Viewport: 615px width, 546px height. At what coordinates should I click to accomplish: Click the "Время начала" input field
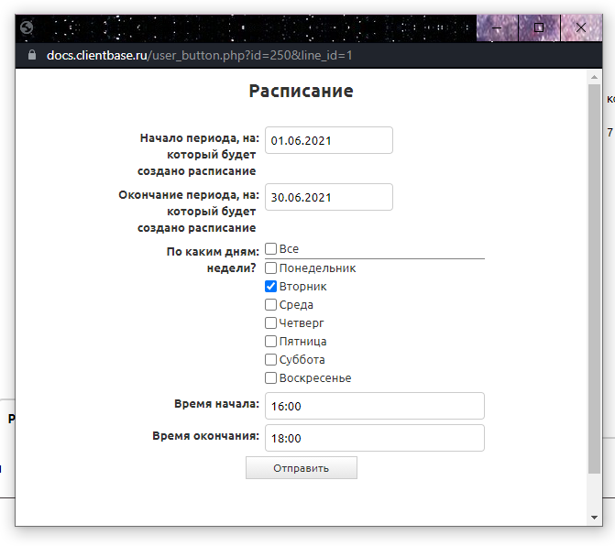374,406
